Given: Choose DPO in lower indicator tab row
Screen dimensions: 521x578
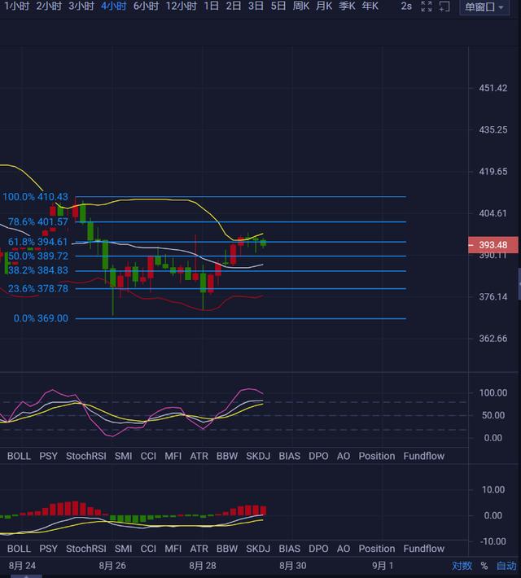Looking at the screenshot, I should tap(318, 549).
